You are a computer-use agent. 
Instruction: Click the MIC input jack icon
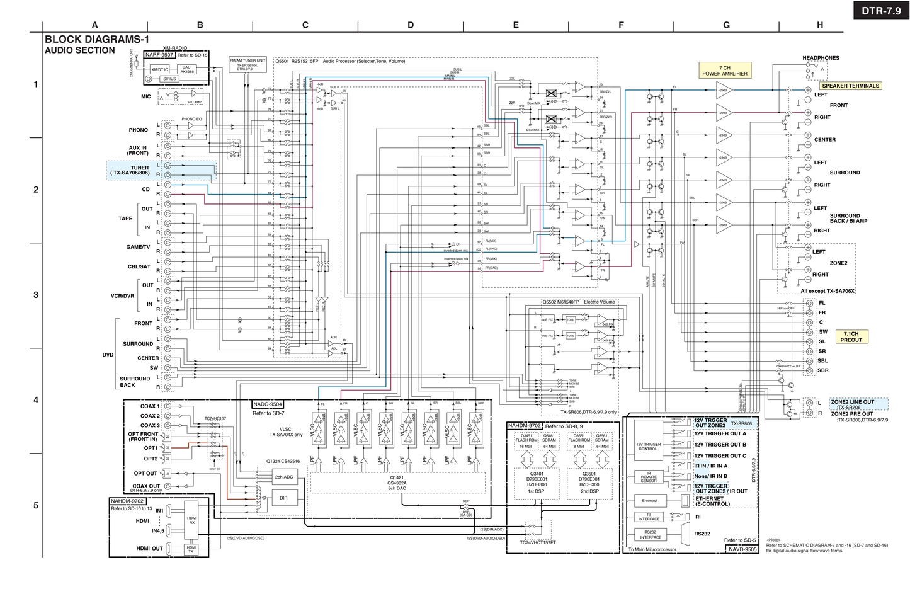coord(176,96)
